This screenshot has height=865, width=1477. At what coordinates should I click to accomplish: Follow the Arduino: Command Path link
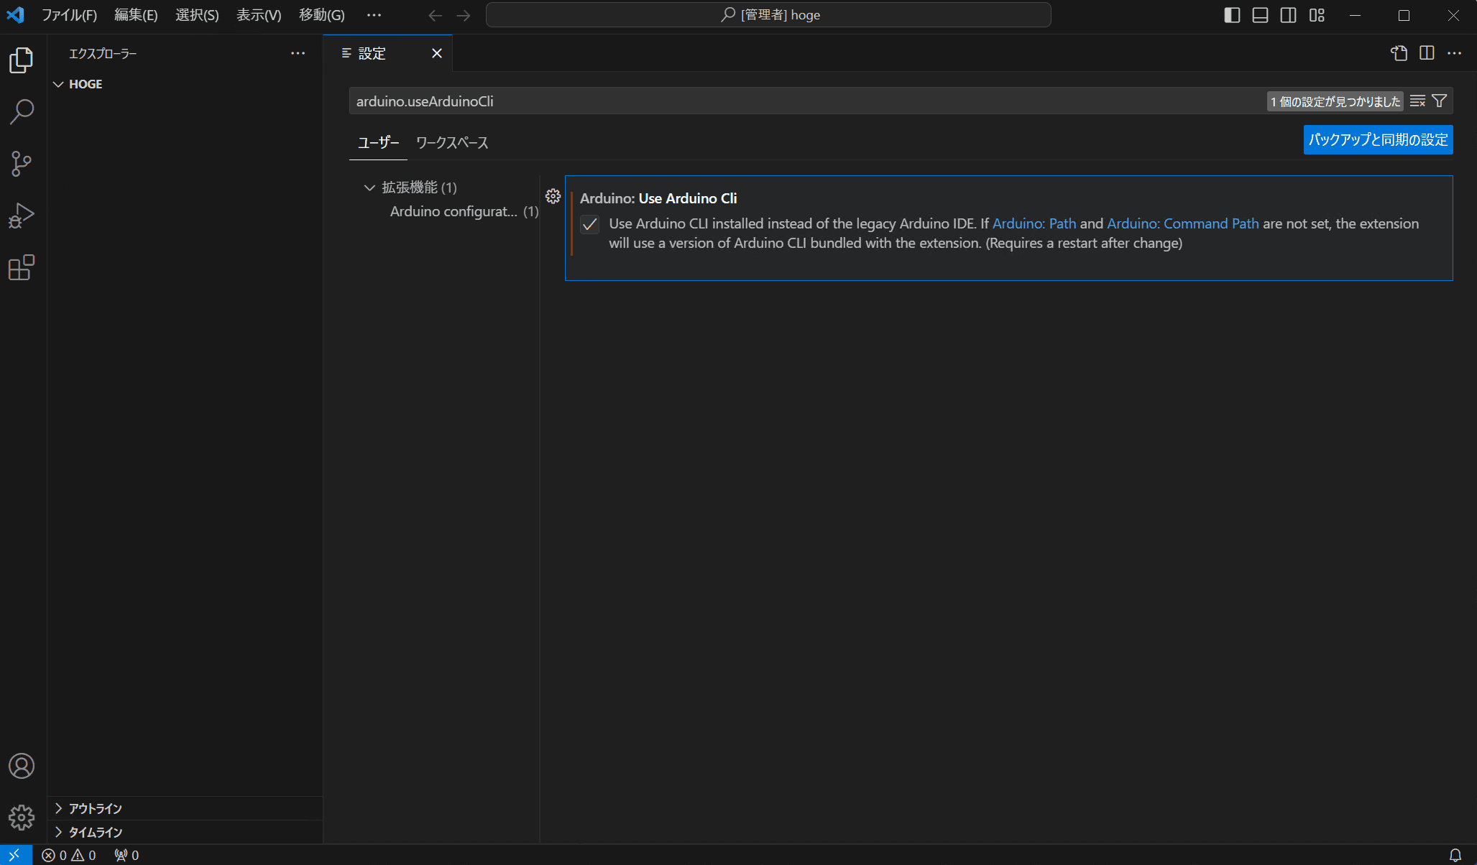pyautogui.click(x=1182, y=223)
